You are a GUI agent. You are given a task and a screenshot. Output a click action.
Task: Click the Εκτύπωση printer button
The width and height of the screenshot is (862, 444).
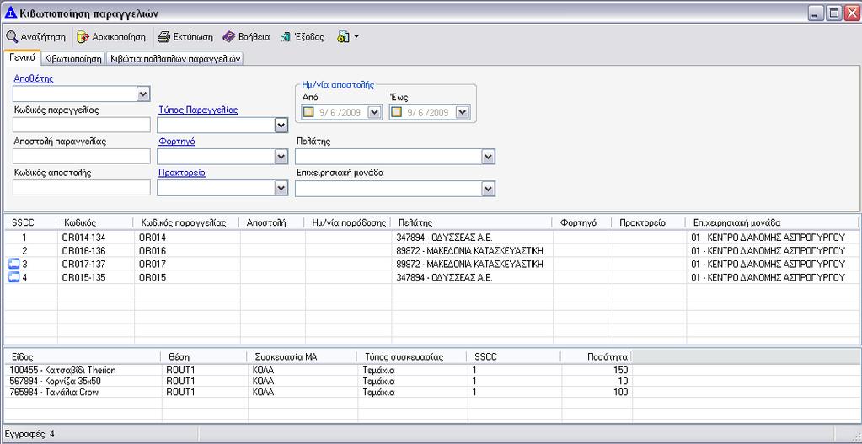[x=185, y=37]
